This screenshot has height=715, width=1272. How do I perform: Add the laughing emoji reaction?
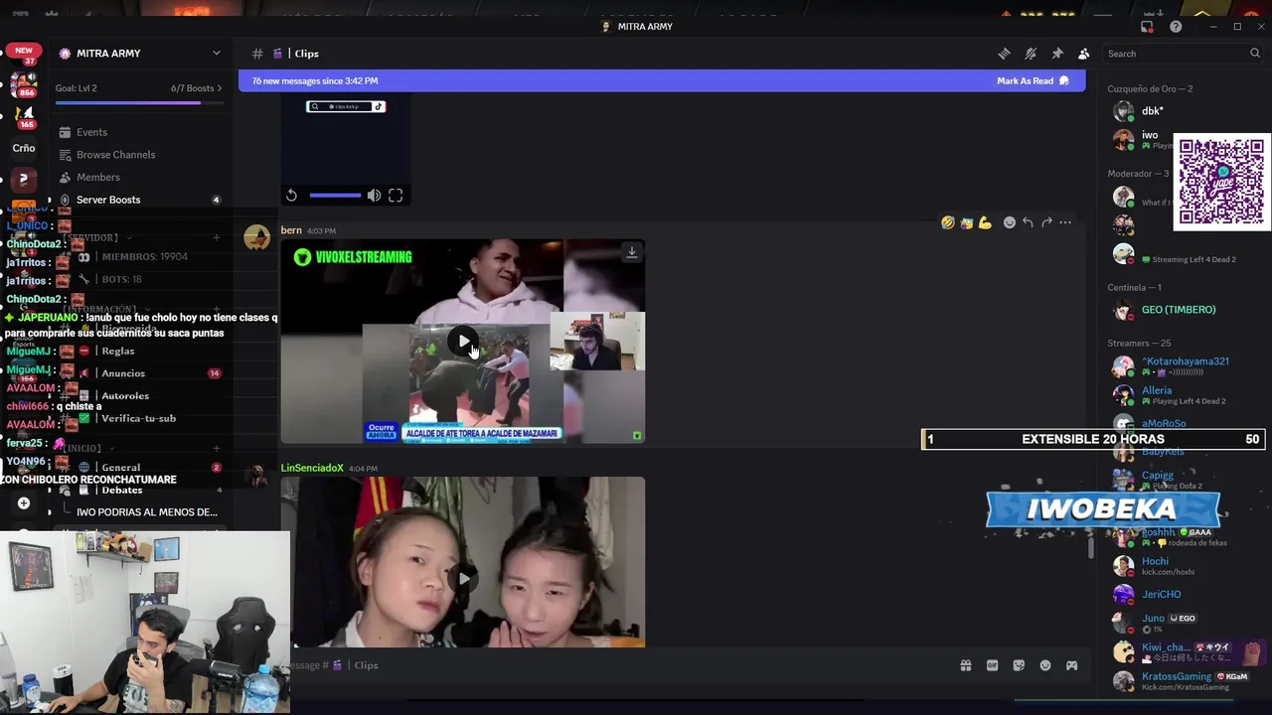[948, 222]
